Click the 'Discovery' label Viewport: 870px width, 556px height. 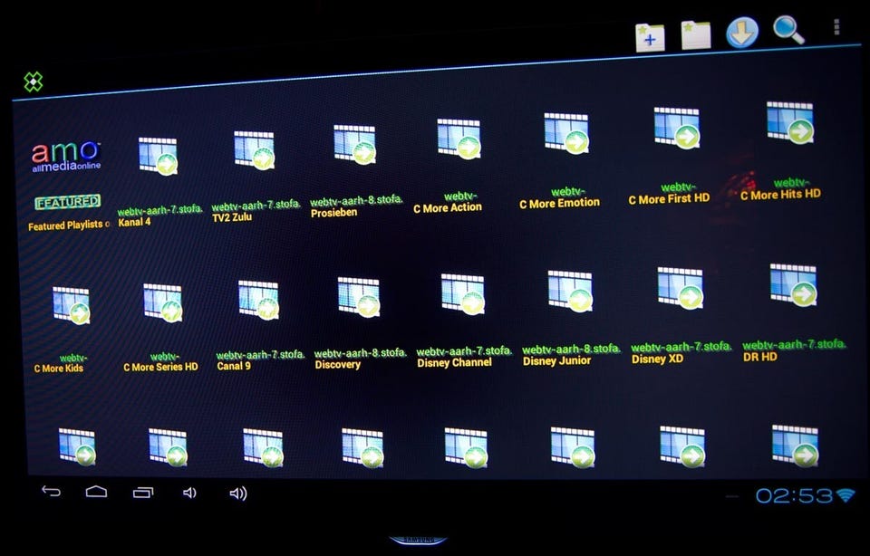point(337,365)
